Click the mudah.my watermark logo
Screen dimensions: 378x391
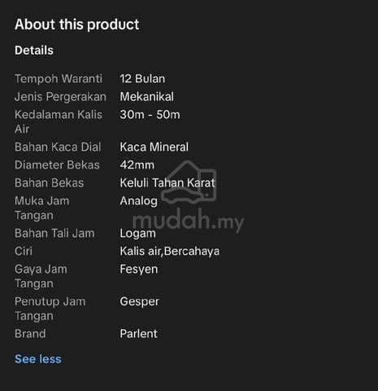coord(189,196)
